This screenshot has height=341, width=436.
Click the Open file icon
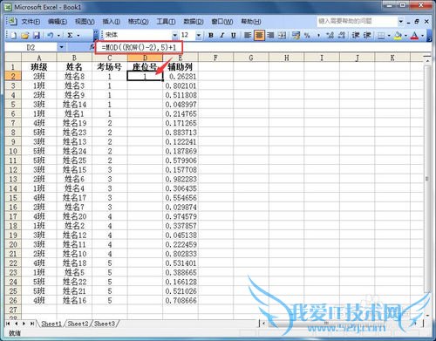coord(25,36)
